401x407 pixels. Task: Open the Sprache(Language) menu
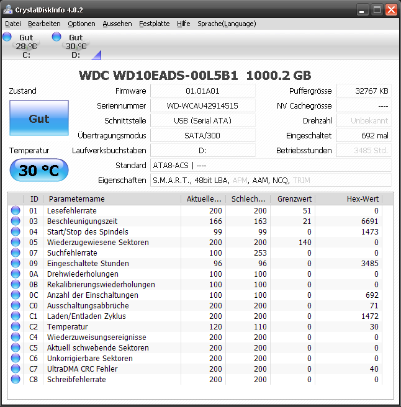click(x=227, y=24)
